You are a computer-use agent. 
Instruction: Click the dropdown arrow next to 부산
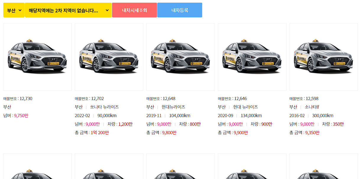(20, 10)
